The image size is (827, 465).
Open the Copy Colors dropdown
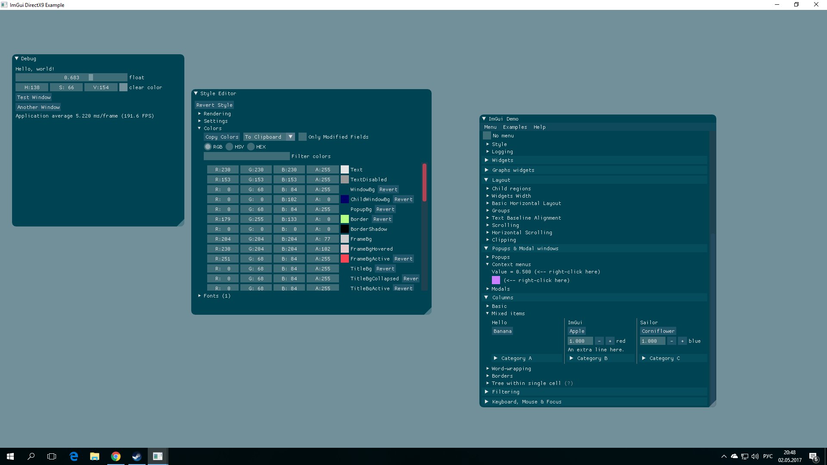click(290, 136)
